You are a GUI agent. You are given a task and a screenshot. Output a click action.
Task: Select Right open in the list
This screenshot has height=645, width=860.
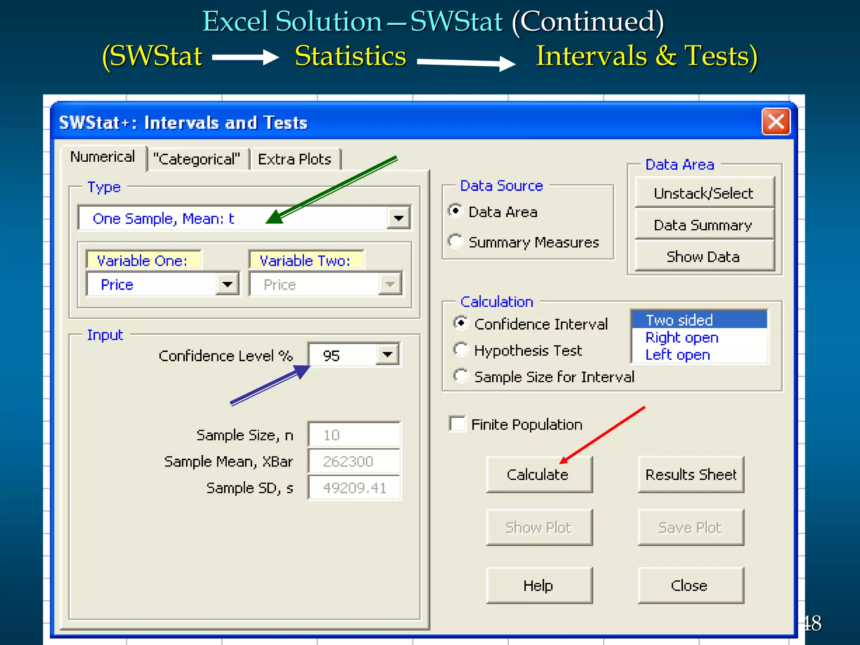(700, 337)
